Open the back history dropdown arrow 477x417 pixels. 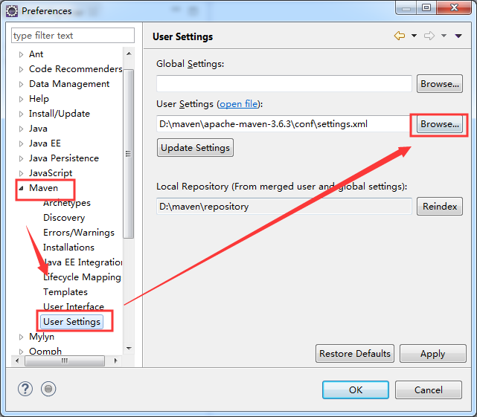(x=414, y=36)
